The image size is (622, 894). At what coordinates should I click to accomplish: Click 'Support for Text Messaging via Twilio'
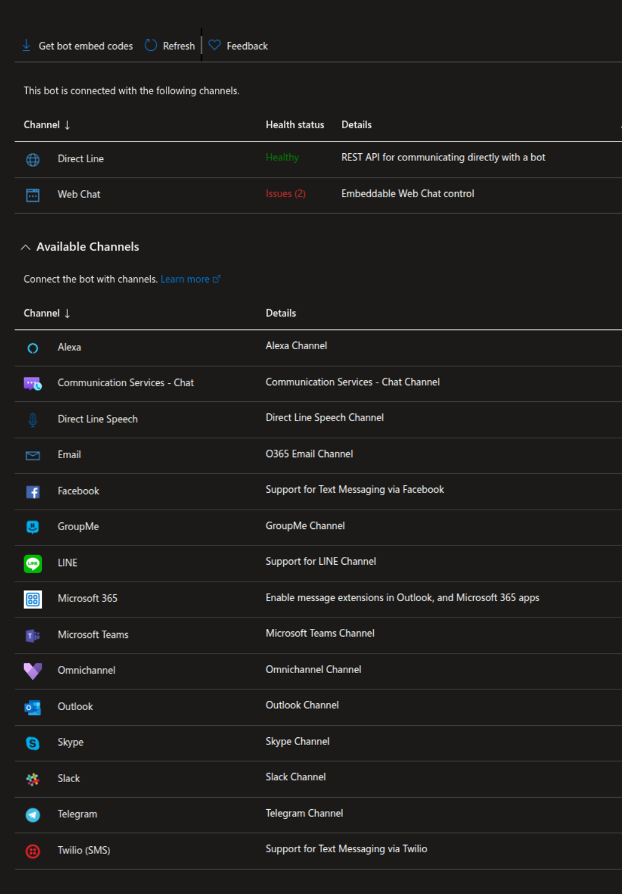pos(346,849)
